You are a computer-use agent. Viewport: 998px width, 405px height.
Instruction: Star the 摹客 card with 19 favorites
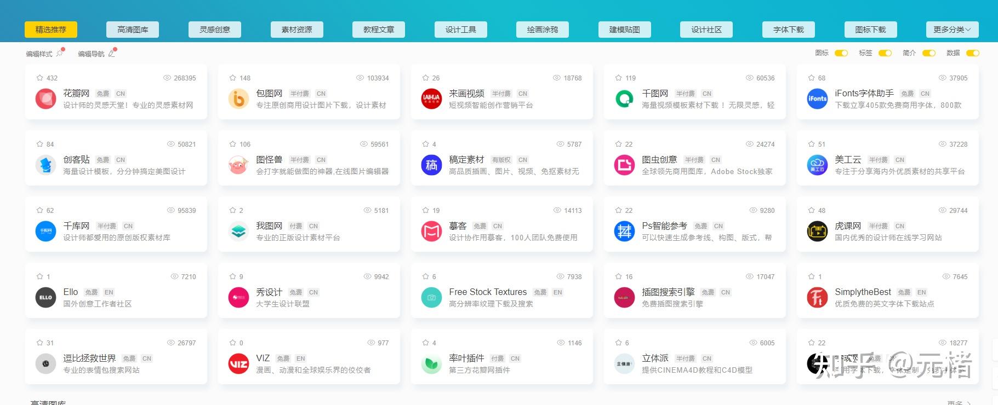click(425, 210)
